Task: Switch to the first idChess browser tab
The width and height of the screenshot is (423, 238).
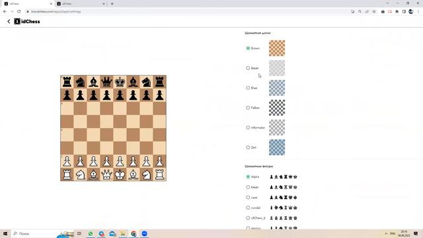Action: coord(27,4)
